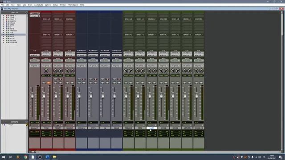Click ROOM right pan knob
285x160 pixels.
178,71
